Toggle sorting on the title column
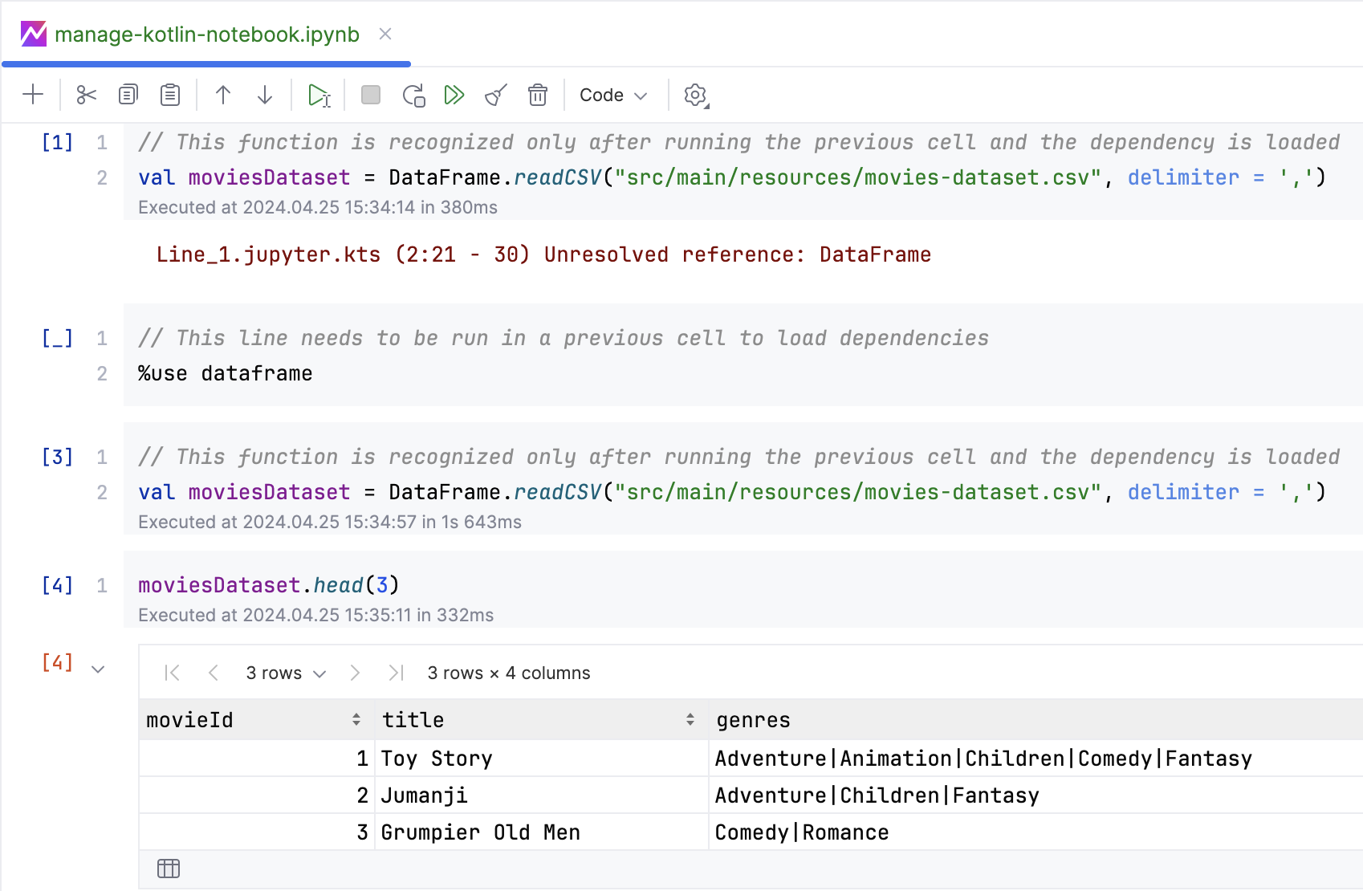This screenshot has height=891, width=1363. 689,719
